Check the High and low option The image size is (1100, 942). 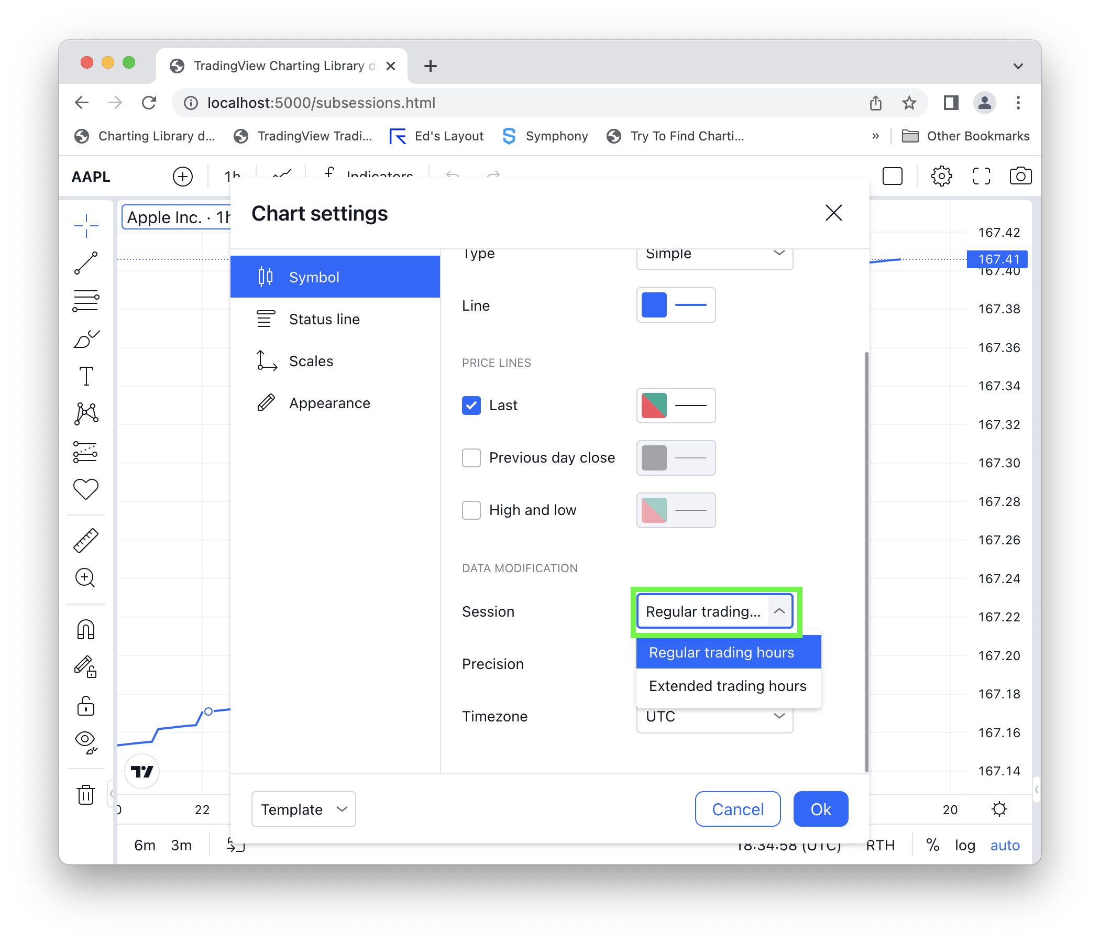pyautogui.click(x=471, y=510)
